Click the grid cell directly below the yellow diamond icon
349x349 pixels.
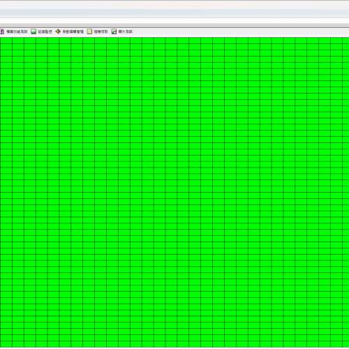(x=53, y=40)
